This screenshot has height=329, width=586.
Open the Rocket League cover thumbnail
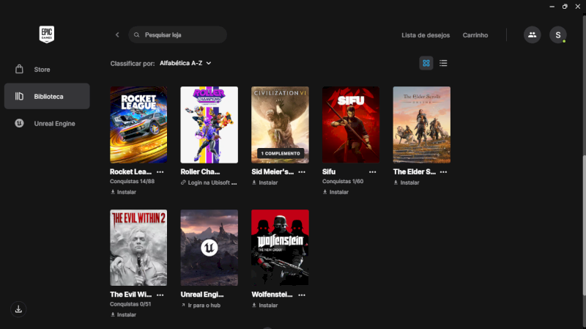[x=138, y=125]
